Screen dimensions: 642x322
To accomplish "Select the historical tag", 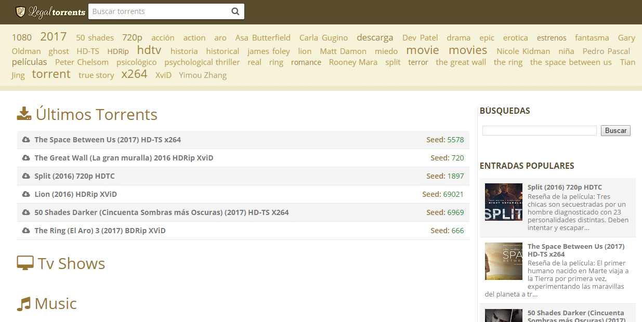I will (222, 51).
